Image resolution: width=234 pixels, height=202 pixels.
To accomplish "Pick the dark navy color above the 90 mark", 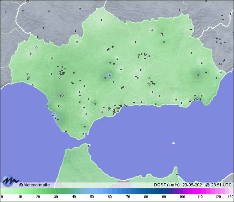I will (x=164, y=191).
